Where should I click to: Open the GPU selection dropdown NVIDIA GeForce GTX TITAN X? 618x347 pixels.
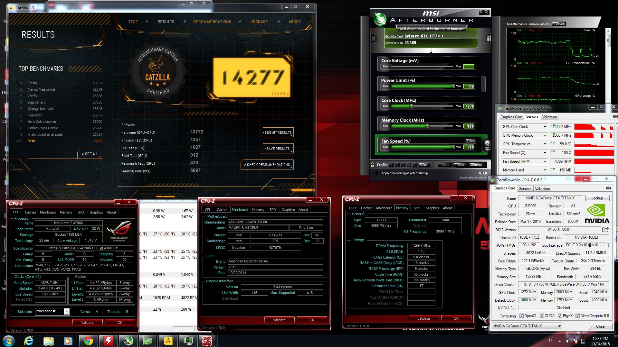coord(527,326)
